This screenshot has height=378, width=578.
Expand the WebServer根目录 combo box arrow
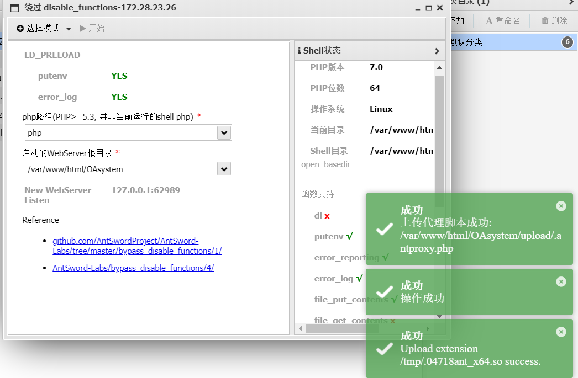(x=224, y=169)
